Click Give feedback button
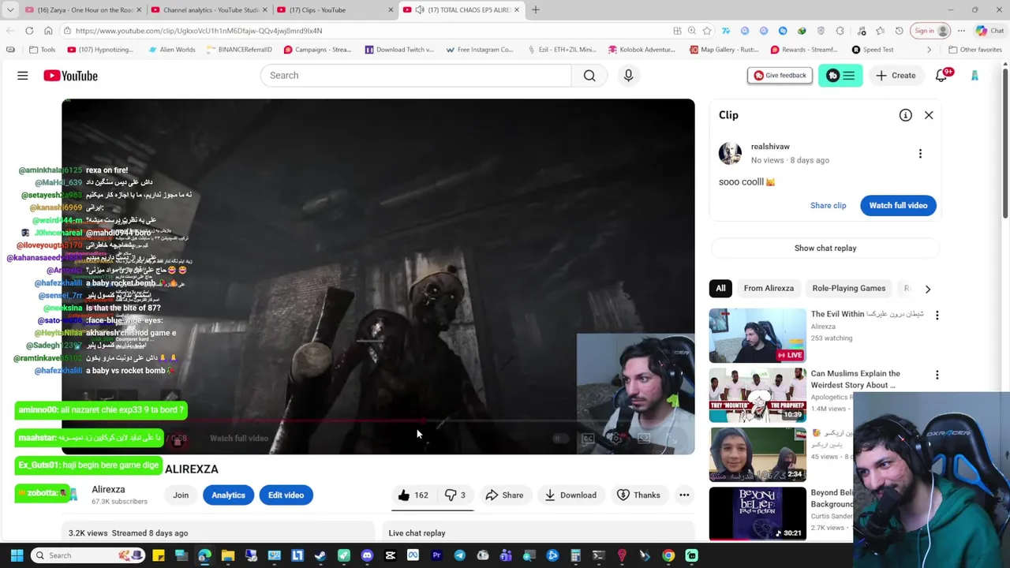 click(780, 76)
